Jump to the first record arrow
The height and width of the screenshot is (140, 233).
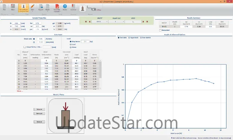click(86, 22)
